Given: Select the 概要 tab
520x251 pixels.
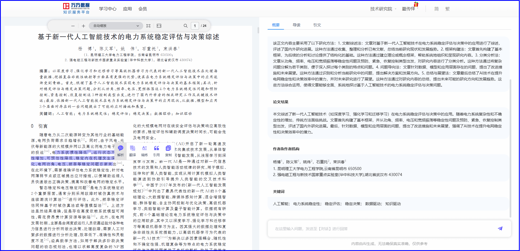Looking at the screenshot, I should (276, 25).
